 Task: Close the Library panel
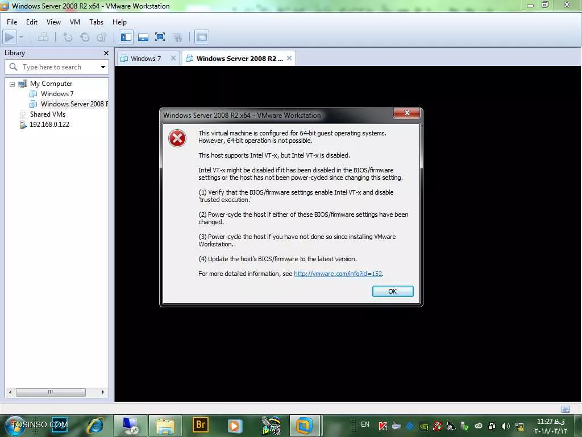click(106, 53)
